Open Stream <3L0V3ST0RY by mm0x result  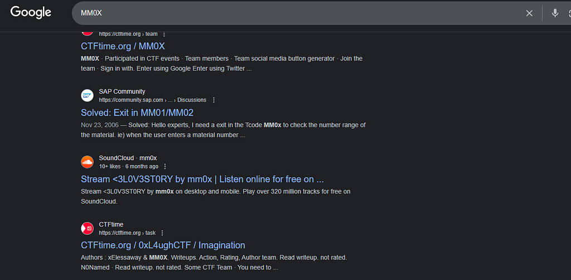(202, 179)
